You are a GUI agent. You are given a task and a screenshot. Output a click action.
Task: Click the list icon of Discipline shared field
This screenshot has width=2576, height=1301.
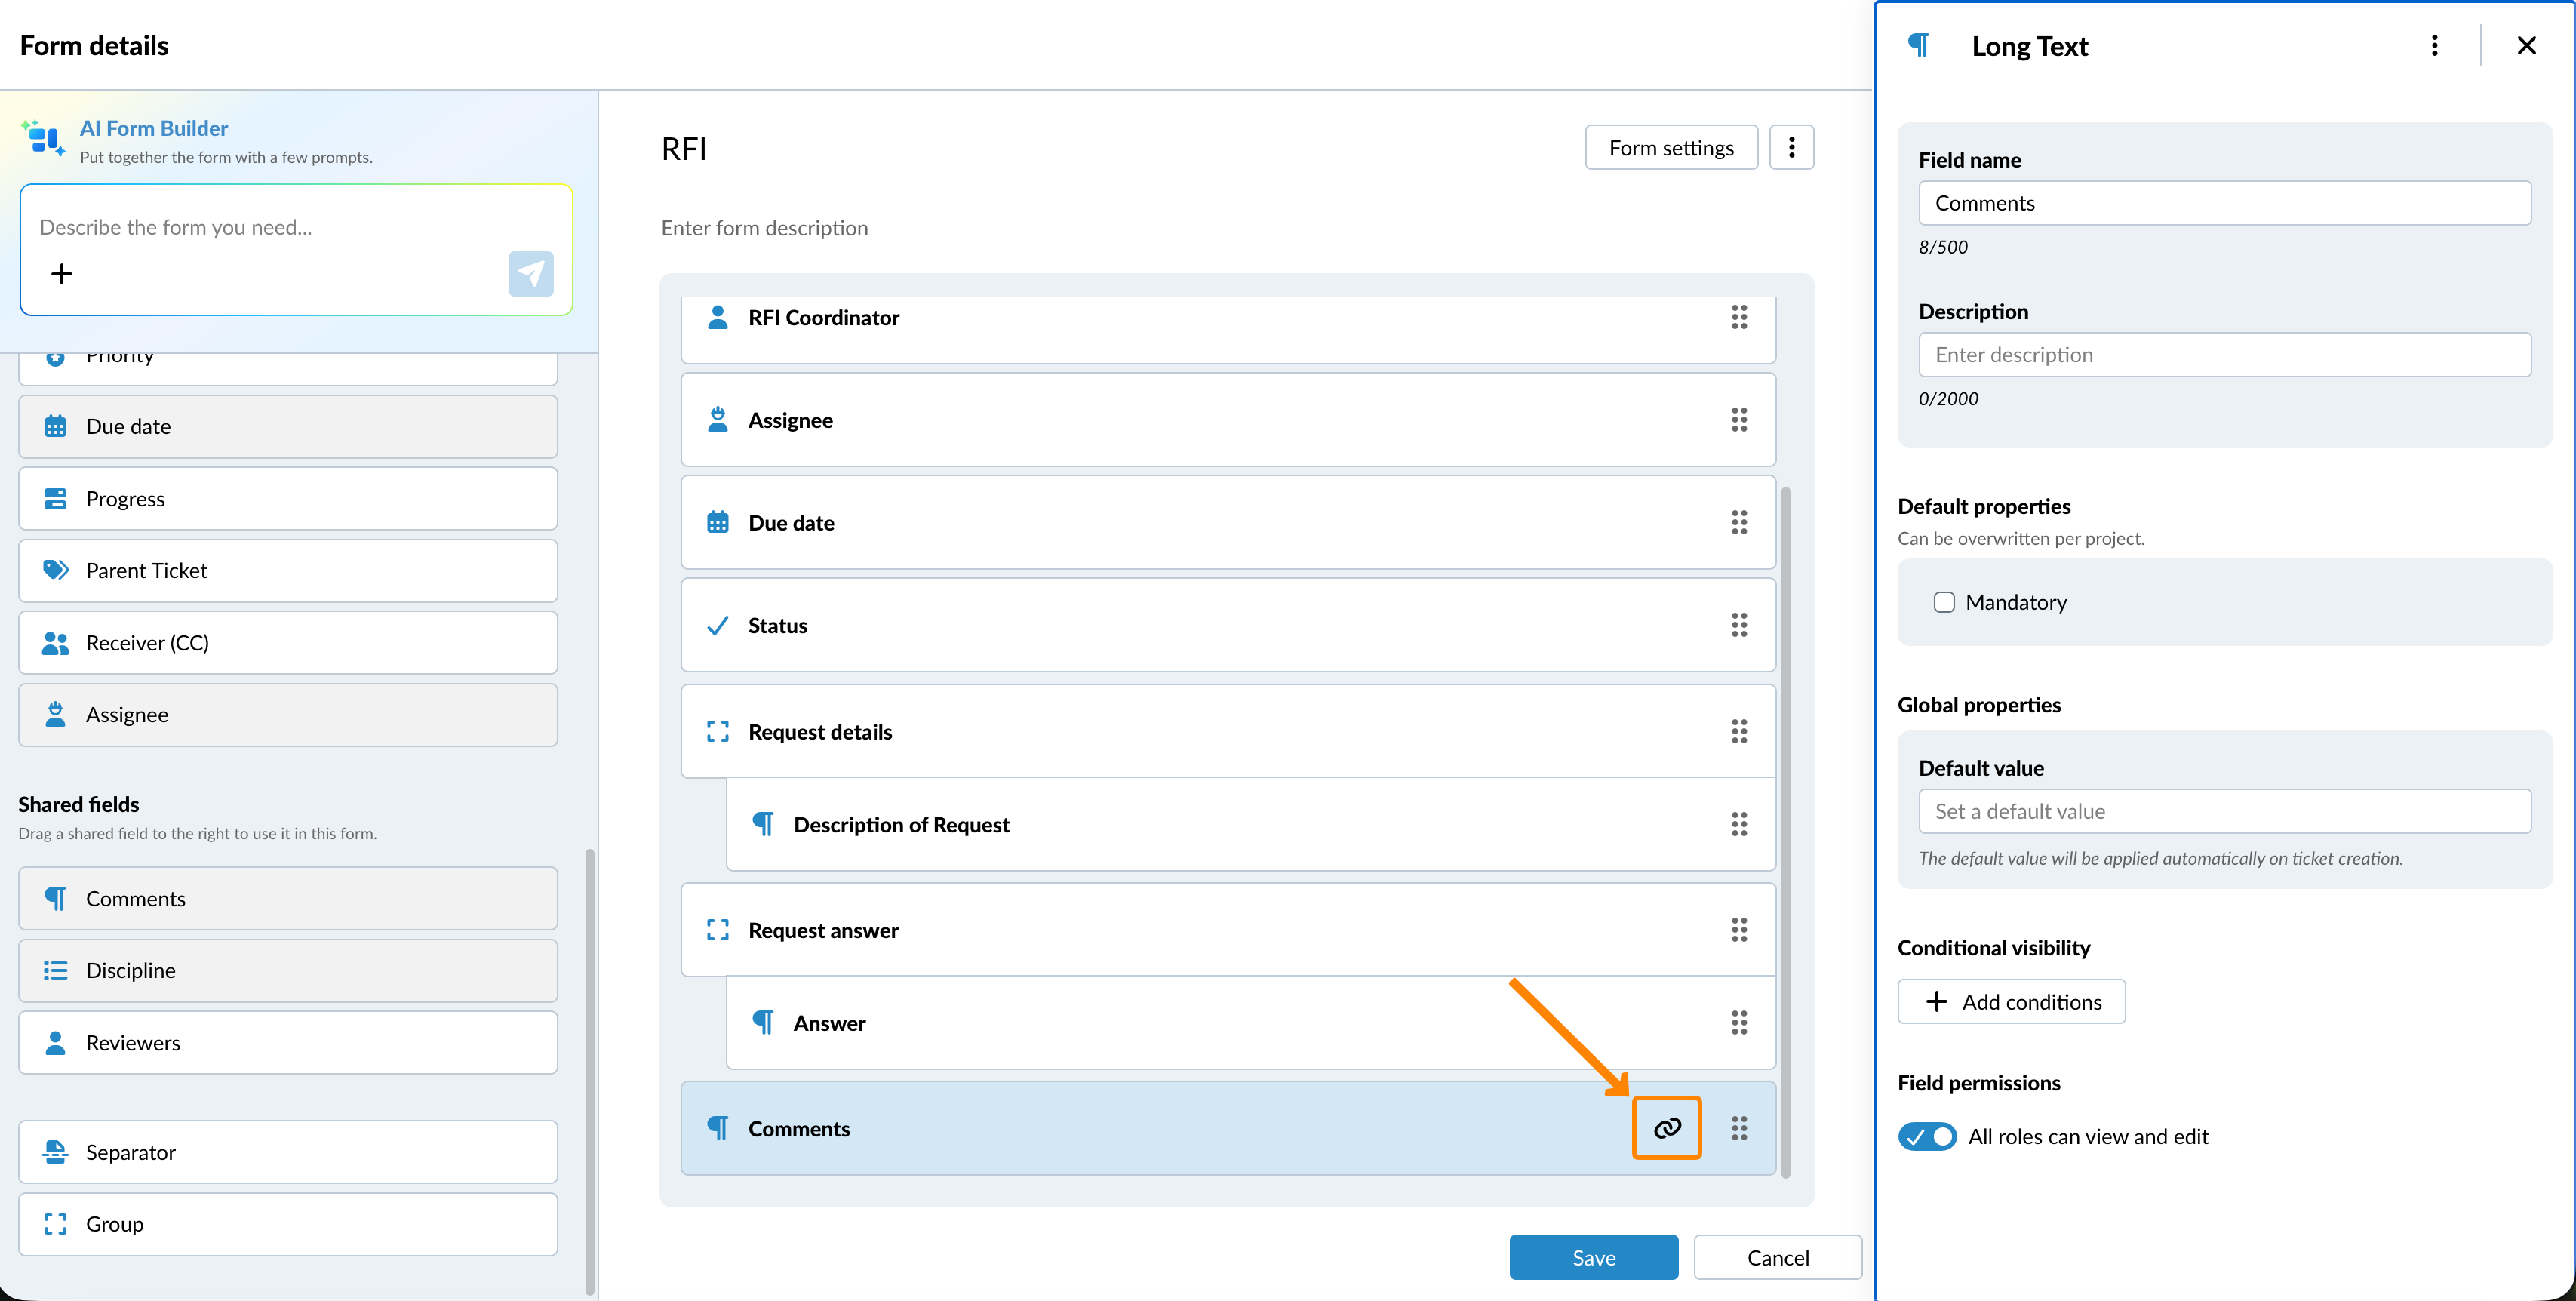55,970
